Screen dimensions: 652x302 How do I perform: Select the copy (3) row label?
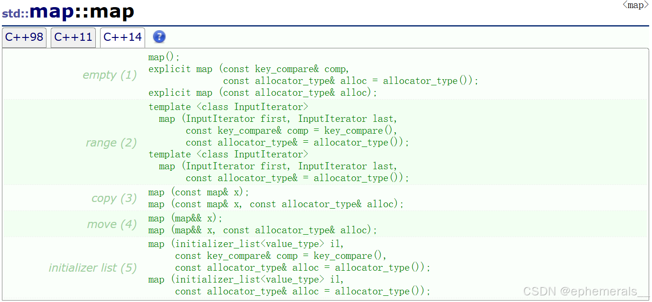click(x=114, y=198)
